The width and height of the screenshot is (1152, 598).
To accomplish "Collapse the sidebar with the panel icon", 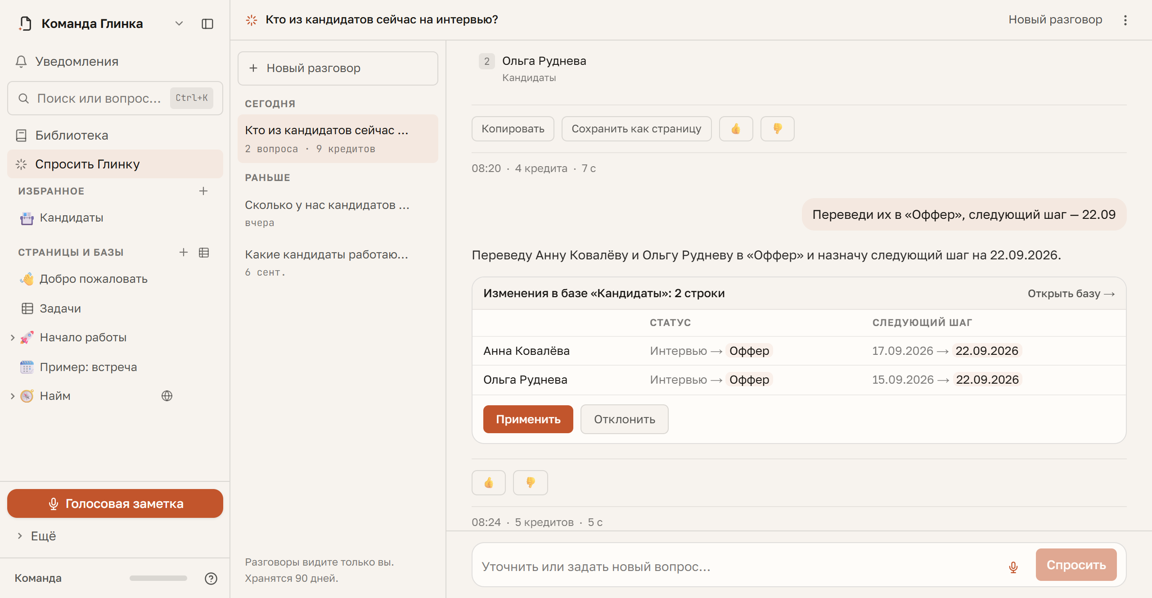I will point(207,24).
